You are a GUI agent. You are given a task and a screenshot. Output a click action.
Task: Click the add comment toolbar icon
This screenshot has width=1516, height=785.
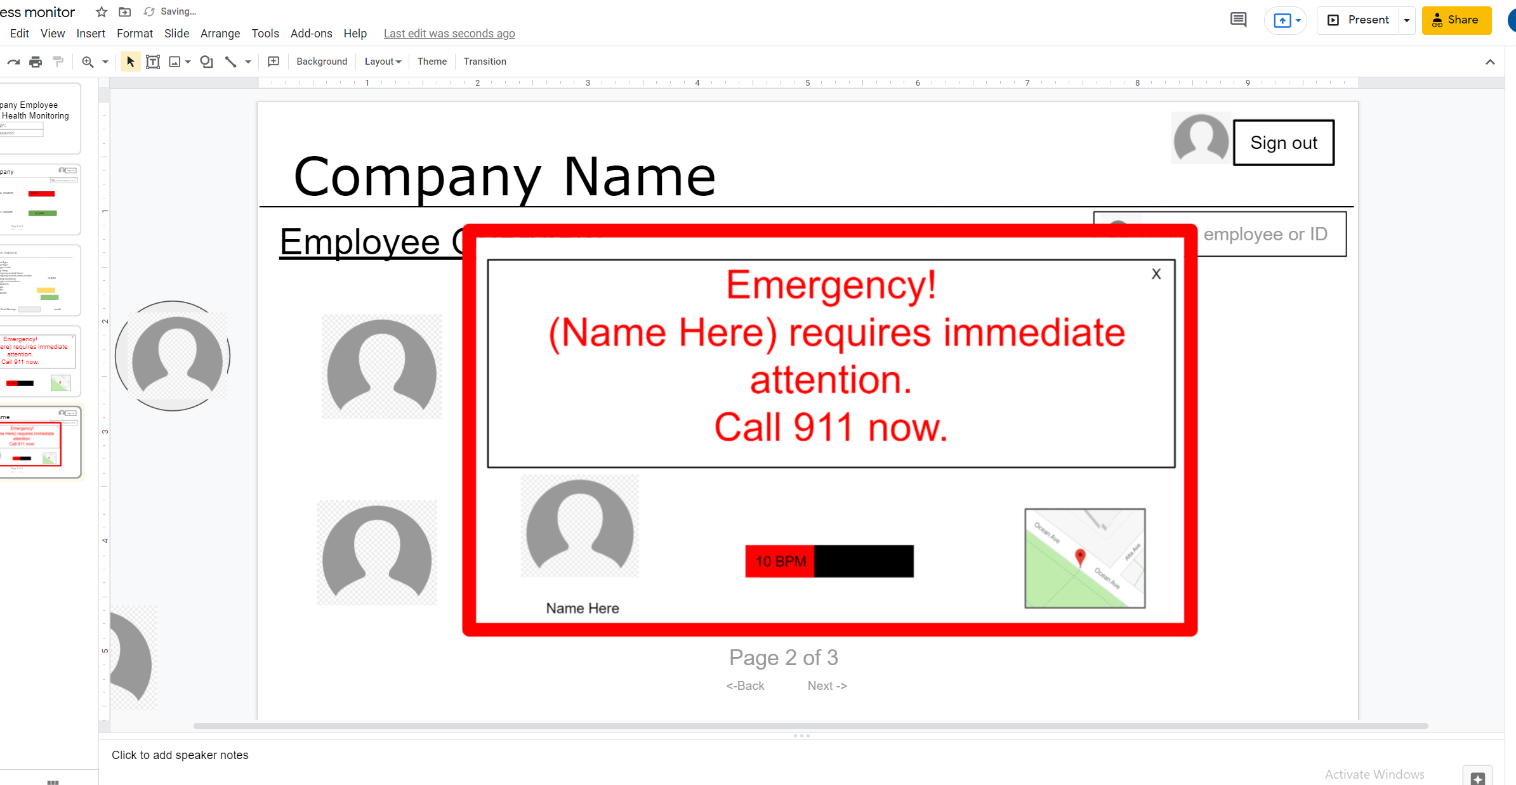tap(274, 62)
